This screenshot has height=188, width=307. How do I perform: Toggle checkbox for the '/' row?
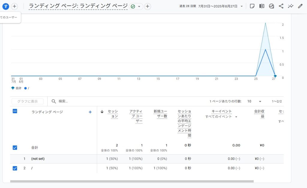pyautogui.click(x=15, y=168)
